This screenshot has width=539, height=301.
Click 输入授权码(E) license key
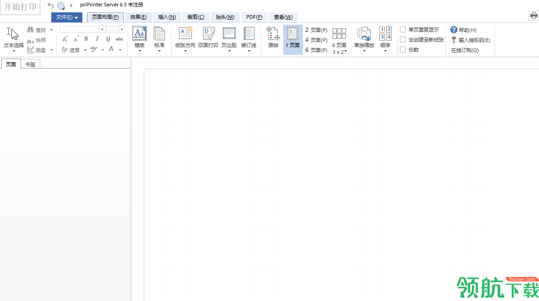pyautogui.click(x=470, y=40)
